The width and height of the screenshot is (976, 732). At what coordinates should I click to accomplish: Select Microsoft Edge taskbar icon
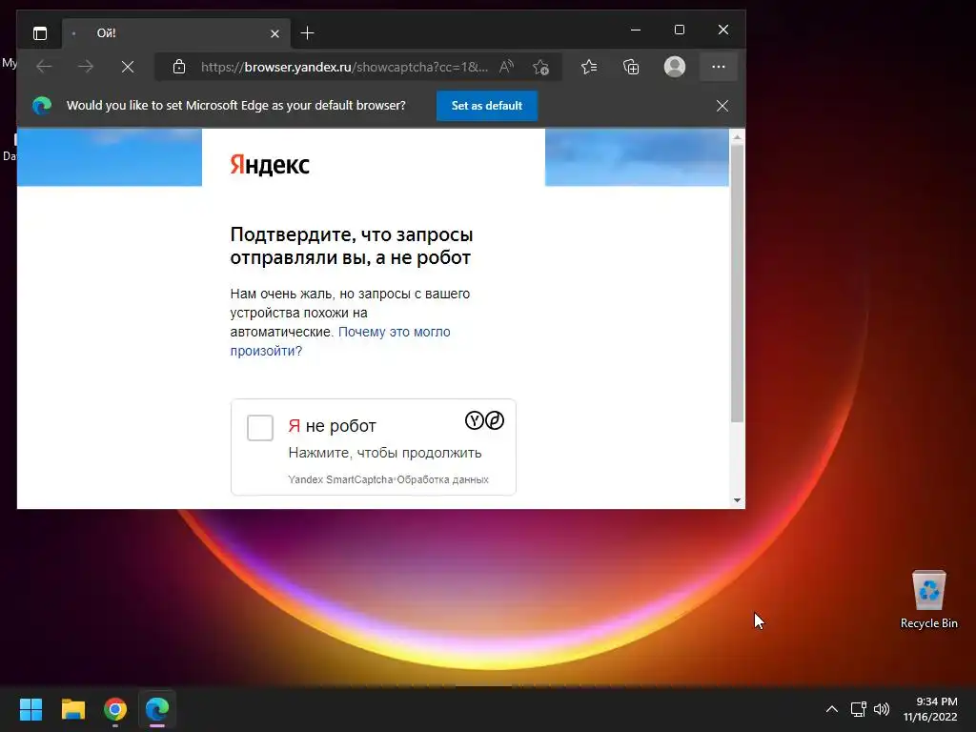click(157, 709)
